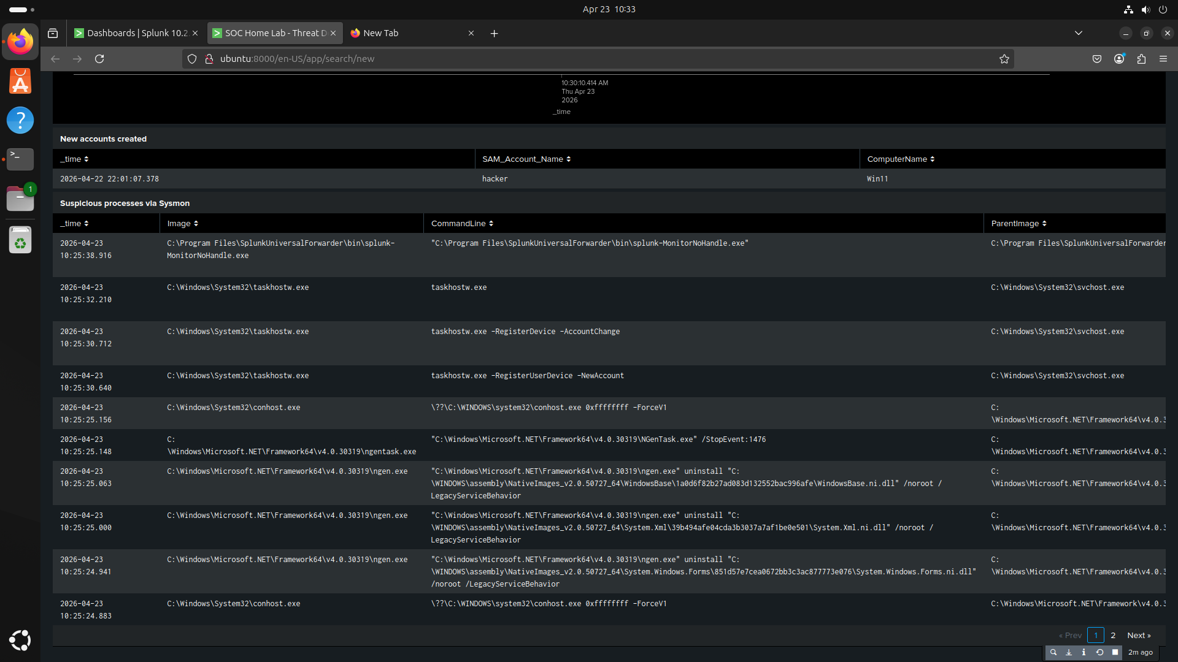Inspect panel job info icon
This screenshot has width=1178, height=662.
1084,652
